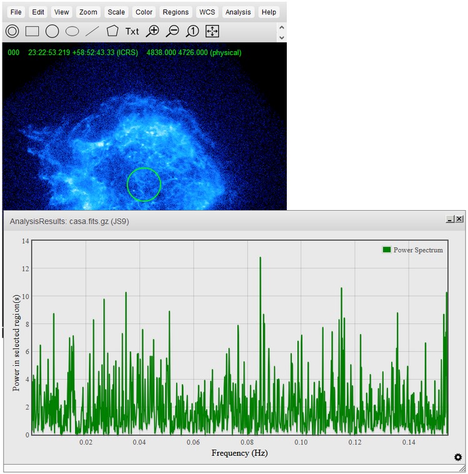Image resolution: width=468 pixels, height=474 pixels.
Task: Open the Regions dropdown menu
Action: pyautogui.click(x=176, y=12)
